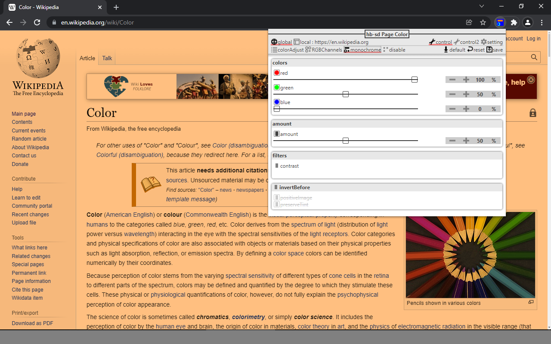This screenshot has height=344, width=551.
Task: Click the red color swatch
Action: click(277, 73)
